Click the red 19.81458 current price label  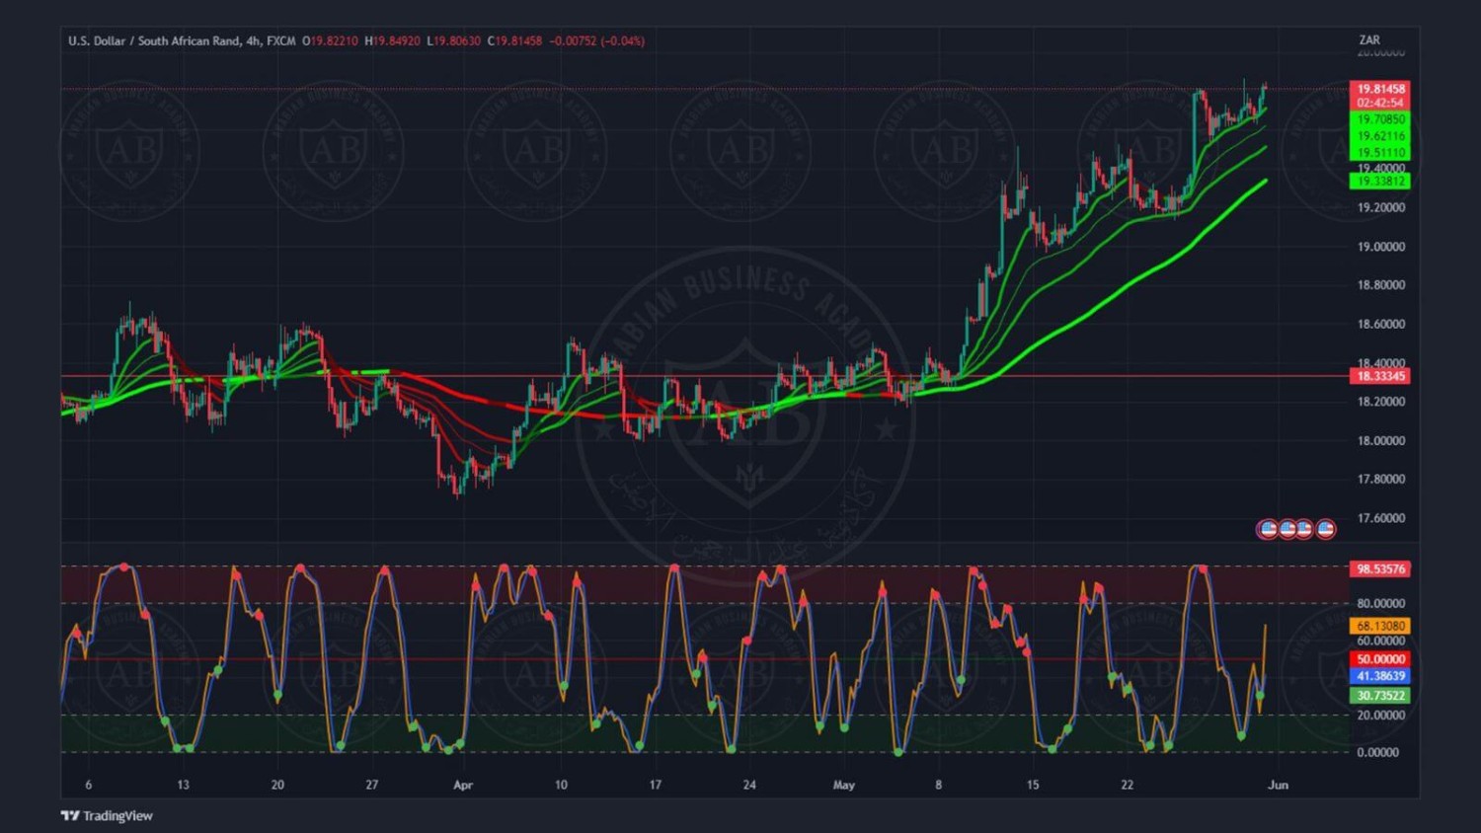1380,89
